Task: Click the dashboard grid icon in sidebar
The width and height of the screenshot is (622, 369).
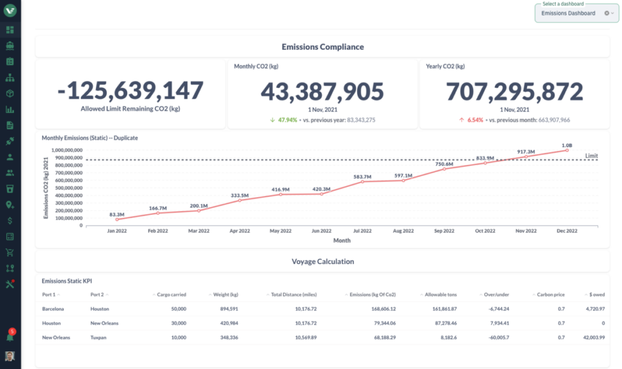Action: pos(10,30)
